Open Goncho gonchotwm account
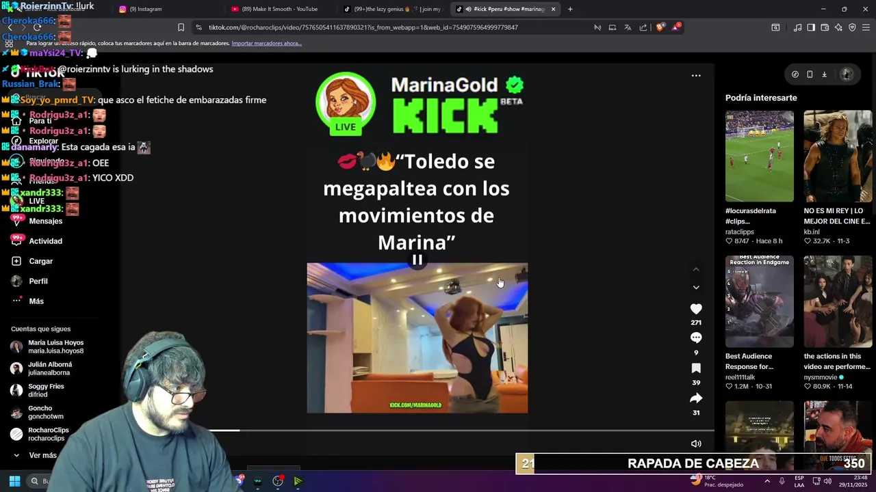Image resolution: width=876 pixels, height=492 pixels. coord(45,412)
